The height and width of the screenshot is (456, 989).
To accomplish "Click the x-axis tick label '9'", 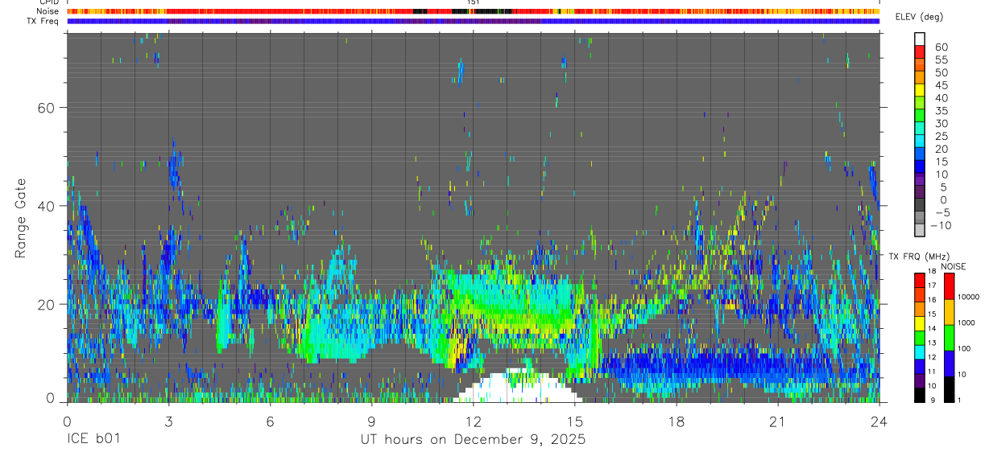I will tap(371, 421).
